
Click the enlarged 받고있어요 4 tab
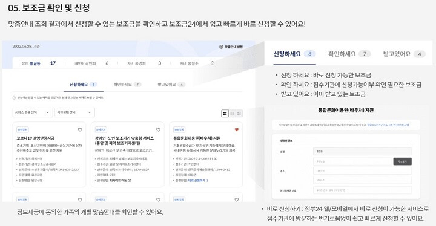pyautogui.click(x=405, y=54)
